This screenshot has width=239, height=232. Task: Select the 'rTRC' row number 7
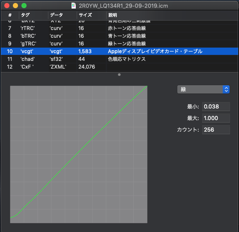(119, 28)
